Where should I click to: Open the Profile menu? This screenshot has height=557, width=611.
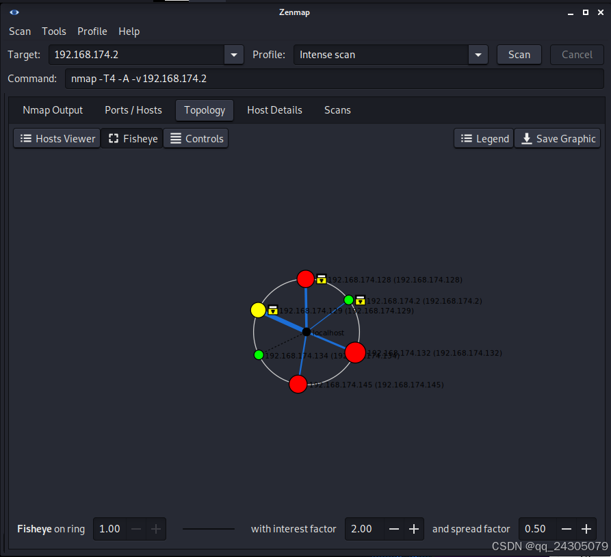point(92,31)
